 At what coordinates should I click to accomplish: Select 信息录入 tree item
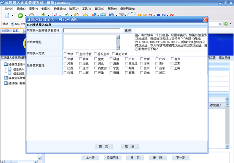(19, 69)
